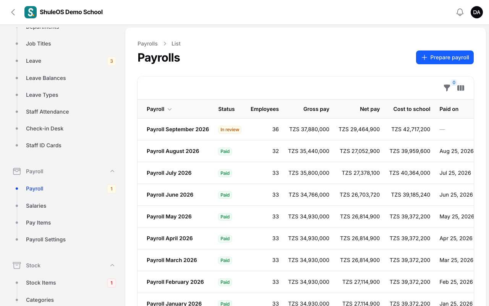Navigate to Staff Attendance

click(x=47, y=112)
